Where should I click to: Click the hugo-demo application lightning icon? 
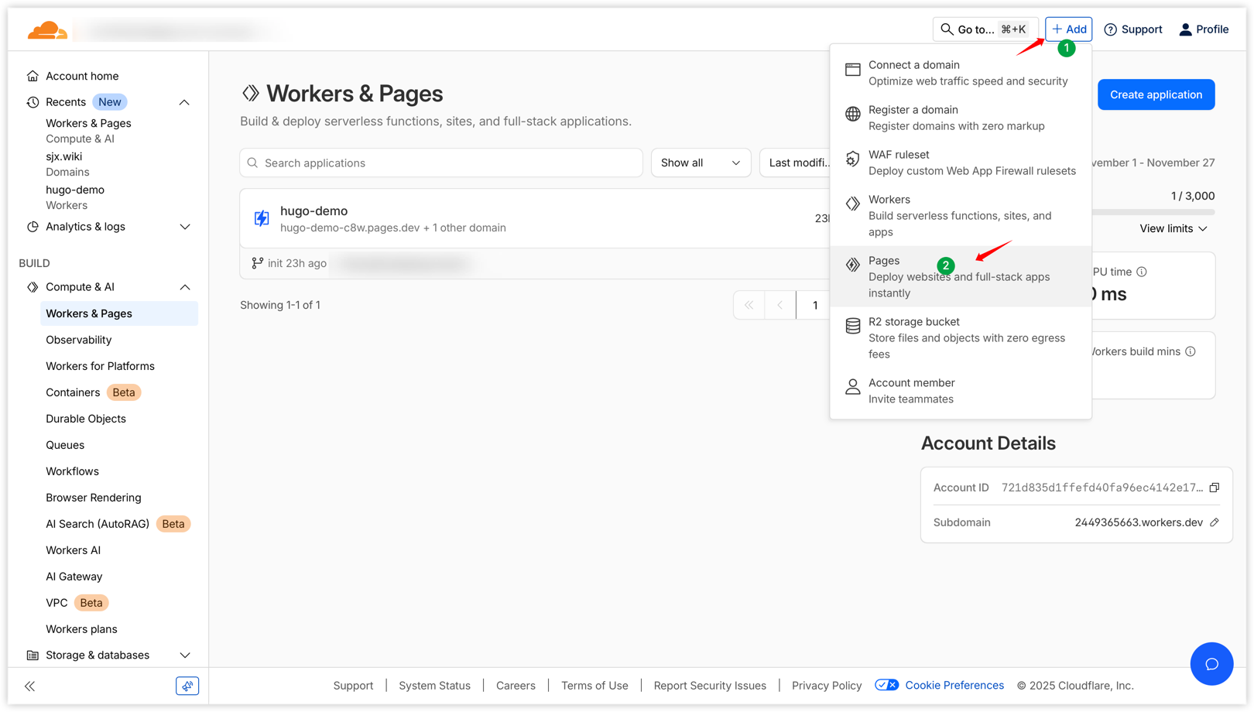[262, 218]
